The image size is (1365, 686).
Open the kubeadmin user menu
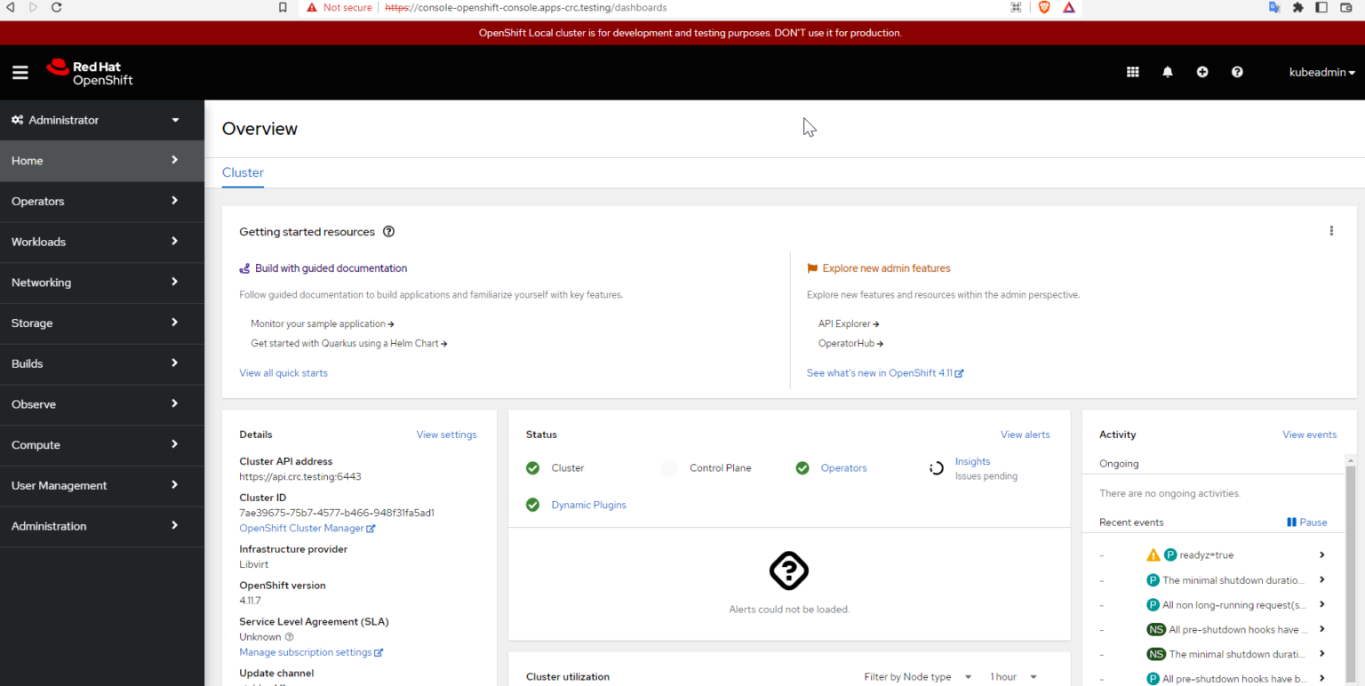[1321, 72]
